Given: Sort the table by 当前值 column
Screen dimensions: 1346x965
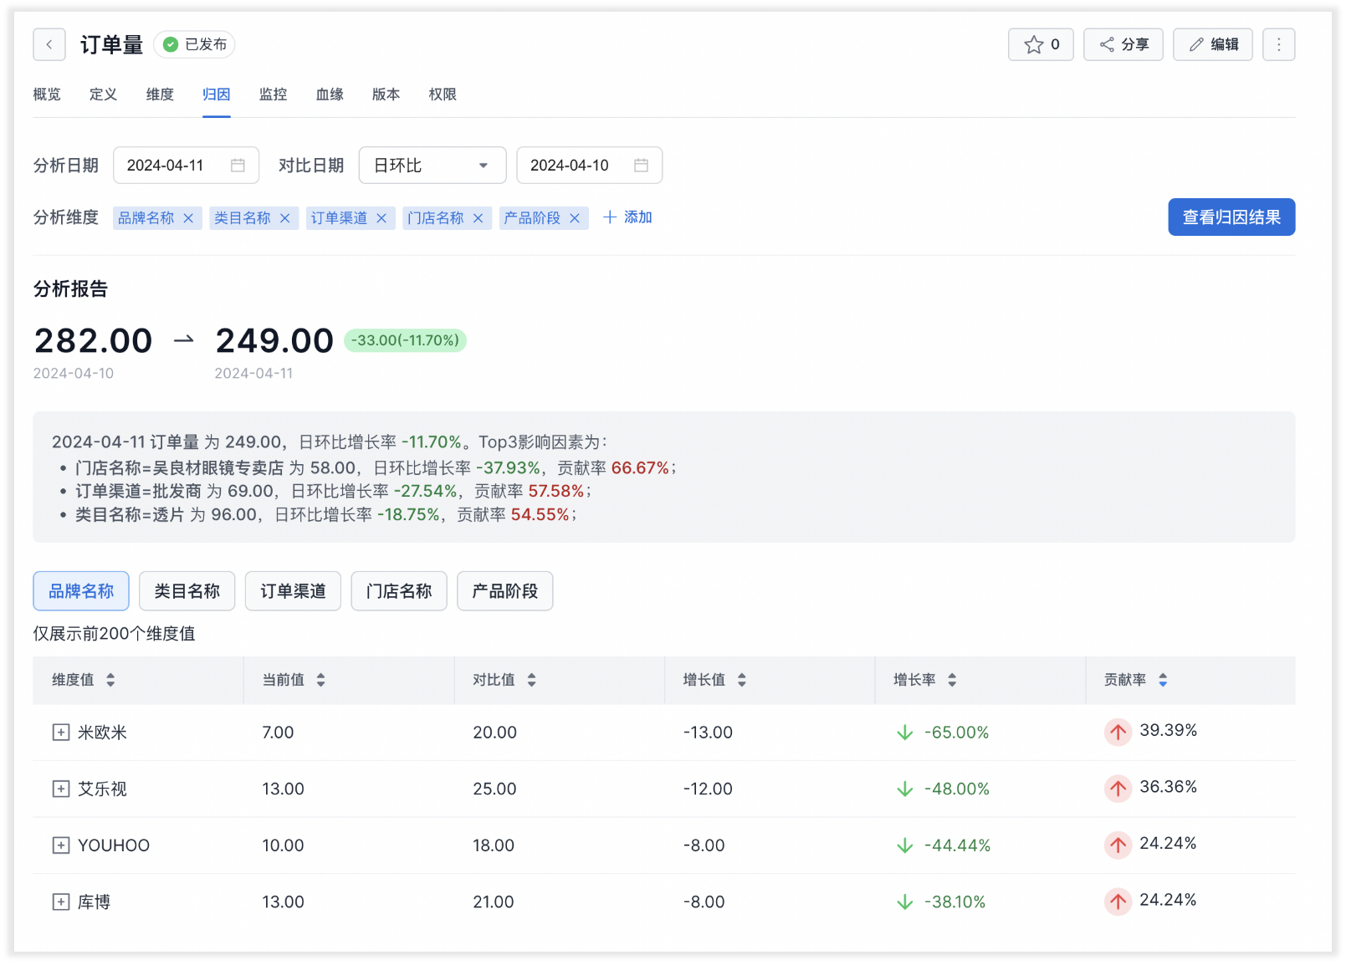Looking at the screenshot, I should pos(320,681).
